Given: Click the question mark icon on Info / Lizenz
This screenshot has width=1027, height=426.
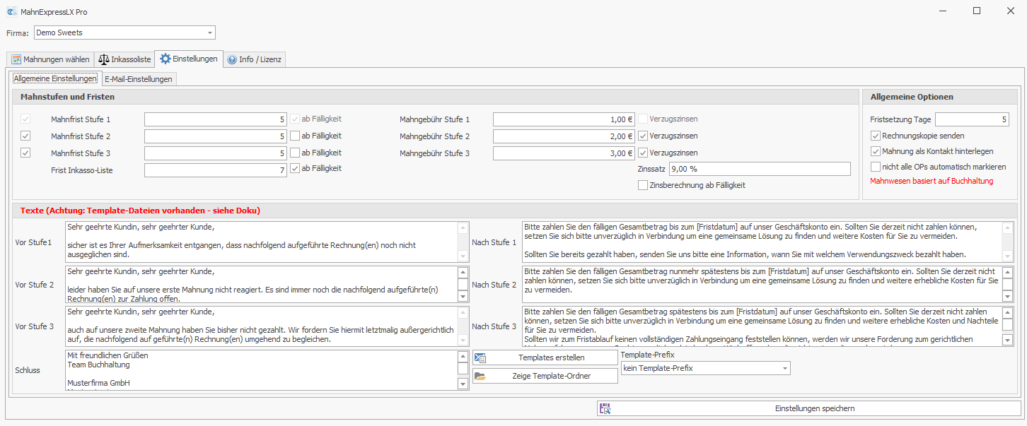Looking at the screenshot, I should coord(231,59).
